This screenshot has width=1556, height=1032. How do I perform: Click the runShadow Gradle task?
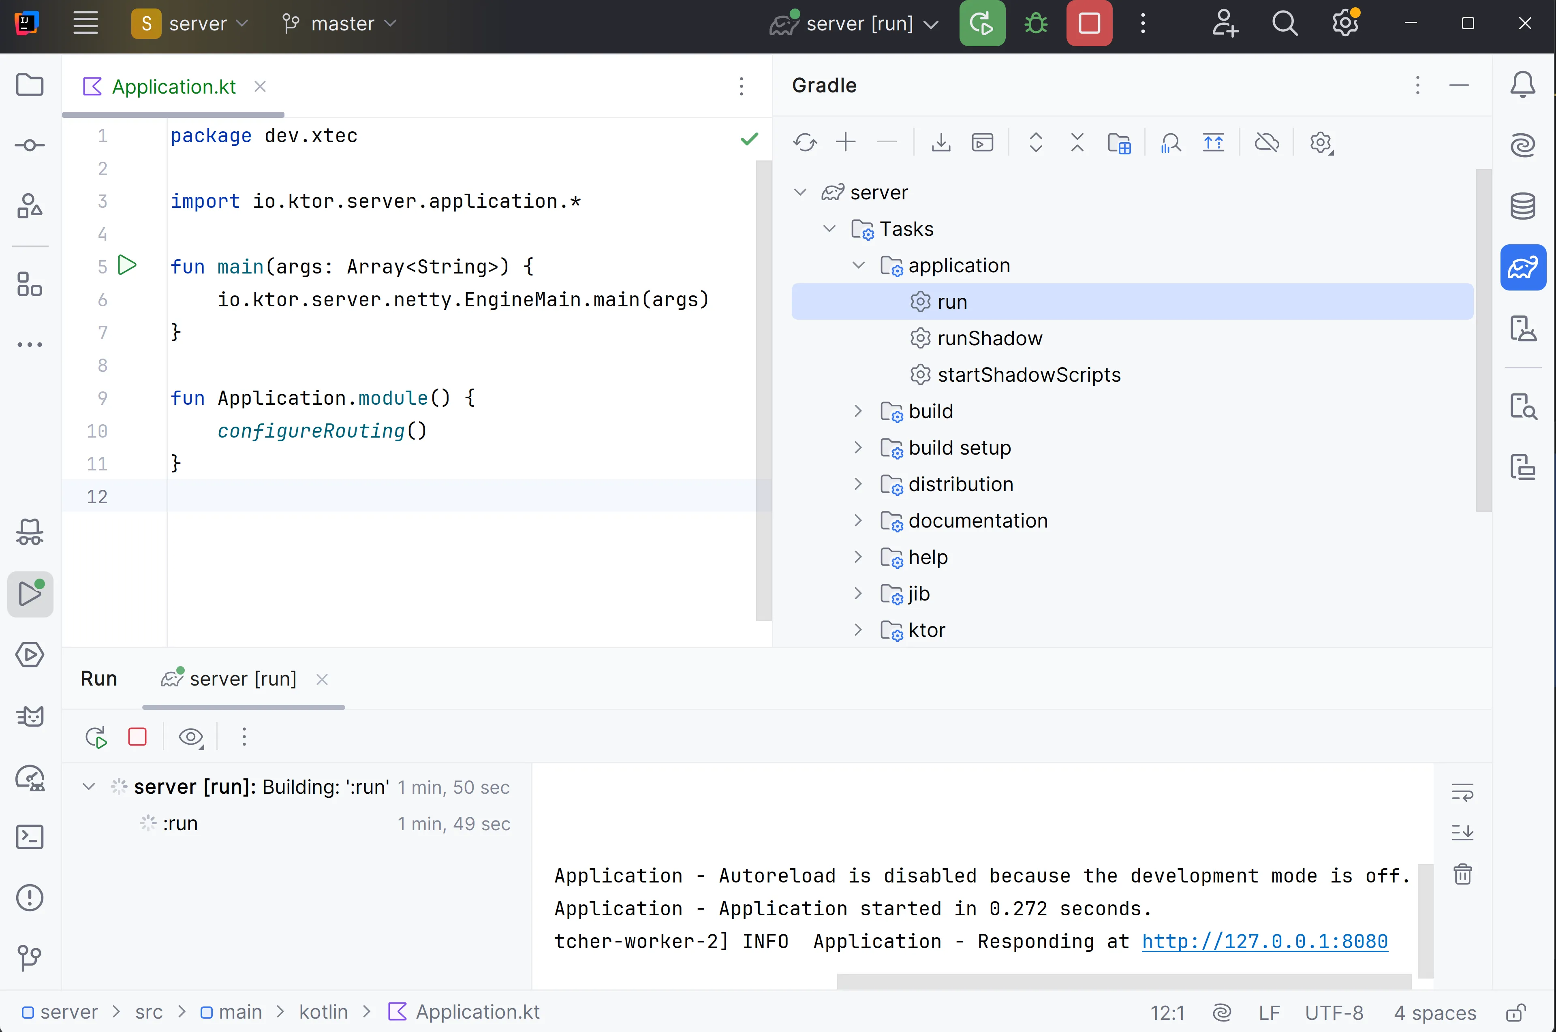tap(989, 338)
